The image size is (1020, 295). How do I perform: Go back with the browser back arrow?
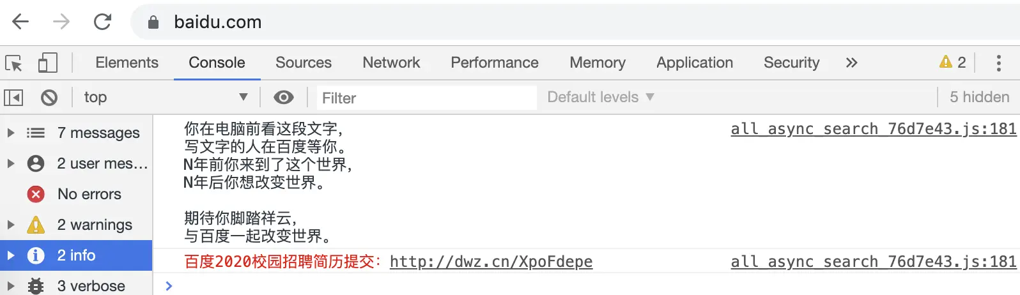pos(20,22)
